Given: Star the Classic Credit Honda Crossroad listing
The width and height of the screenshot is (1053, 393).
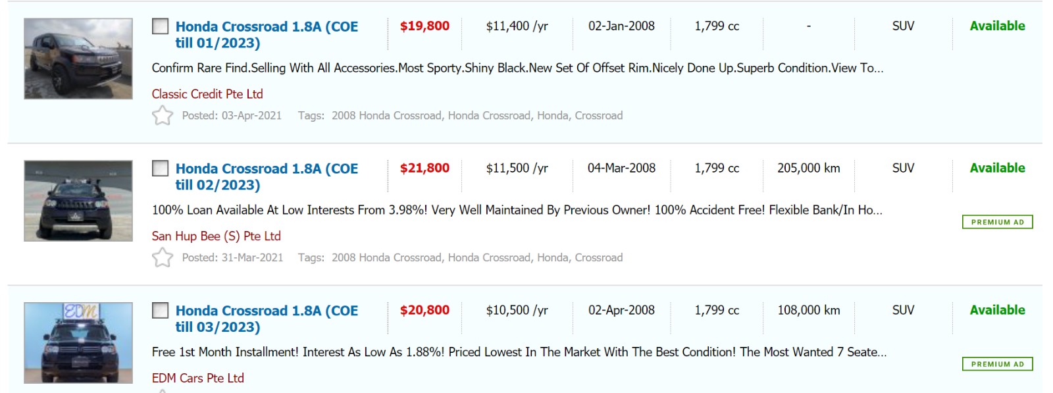Looking at the screenshot, I should 162,116.
